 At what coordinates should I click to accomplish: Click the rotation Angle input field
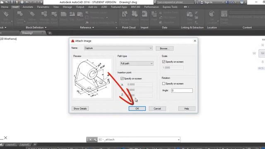(182, 91)
